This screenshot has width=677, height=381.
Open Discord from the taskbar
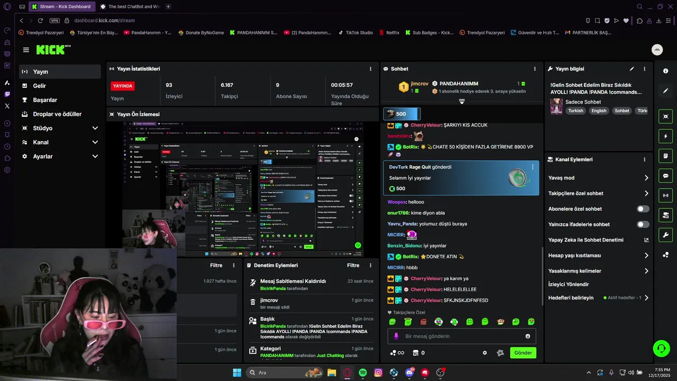[x=409, y=373]
